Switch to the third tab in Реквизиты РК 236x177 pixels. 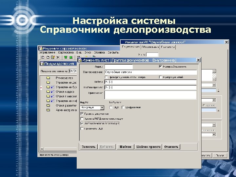(x=168, y=47)
